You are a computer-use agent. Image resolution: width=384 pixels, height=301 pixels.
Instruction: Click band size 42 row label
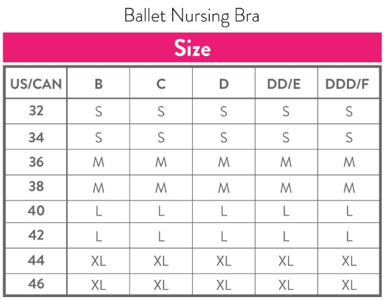[36, 235]
